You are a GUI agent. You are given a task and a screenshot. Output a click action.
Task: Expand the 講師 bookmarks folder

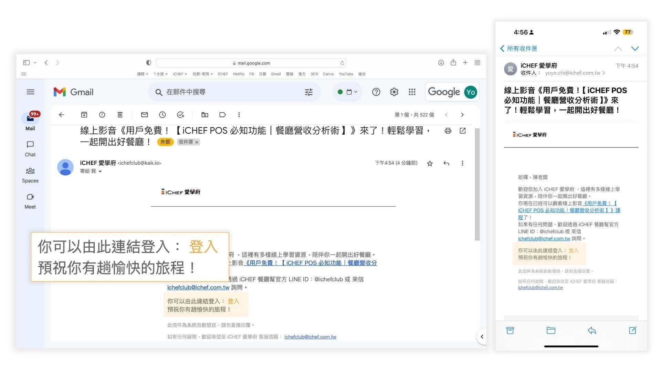pyautogui.click(x=143, y=74)
